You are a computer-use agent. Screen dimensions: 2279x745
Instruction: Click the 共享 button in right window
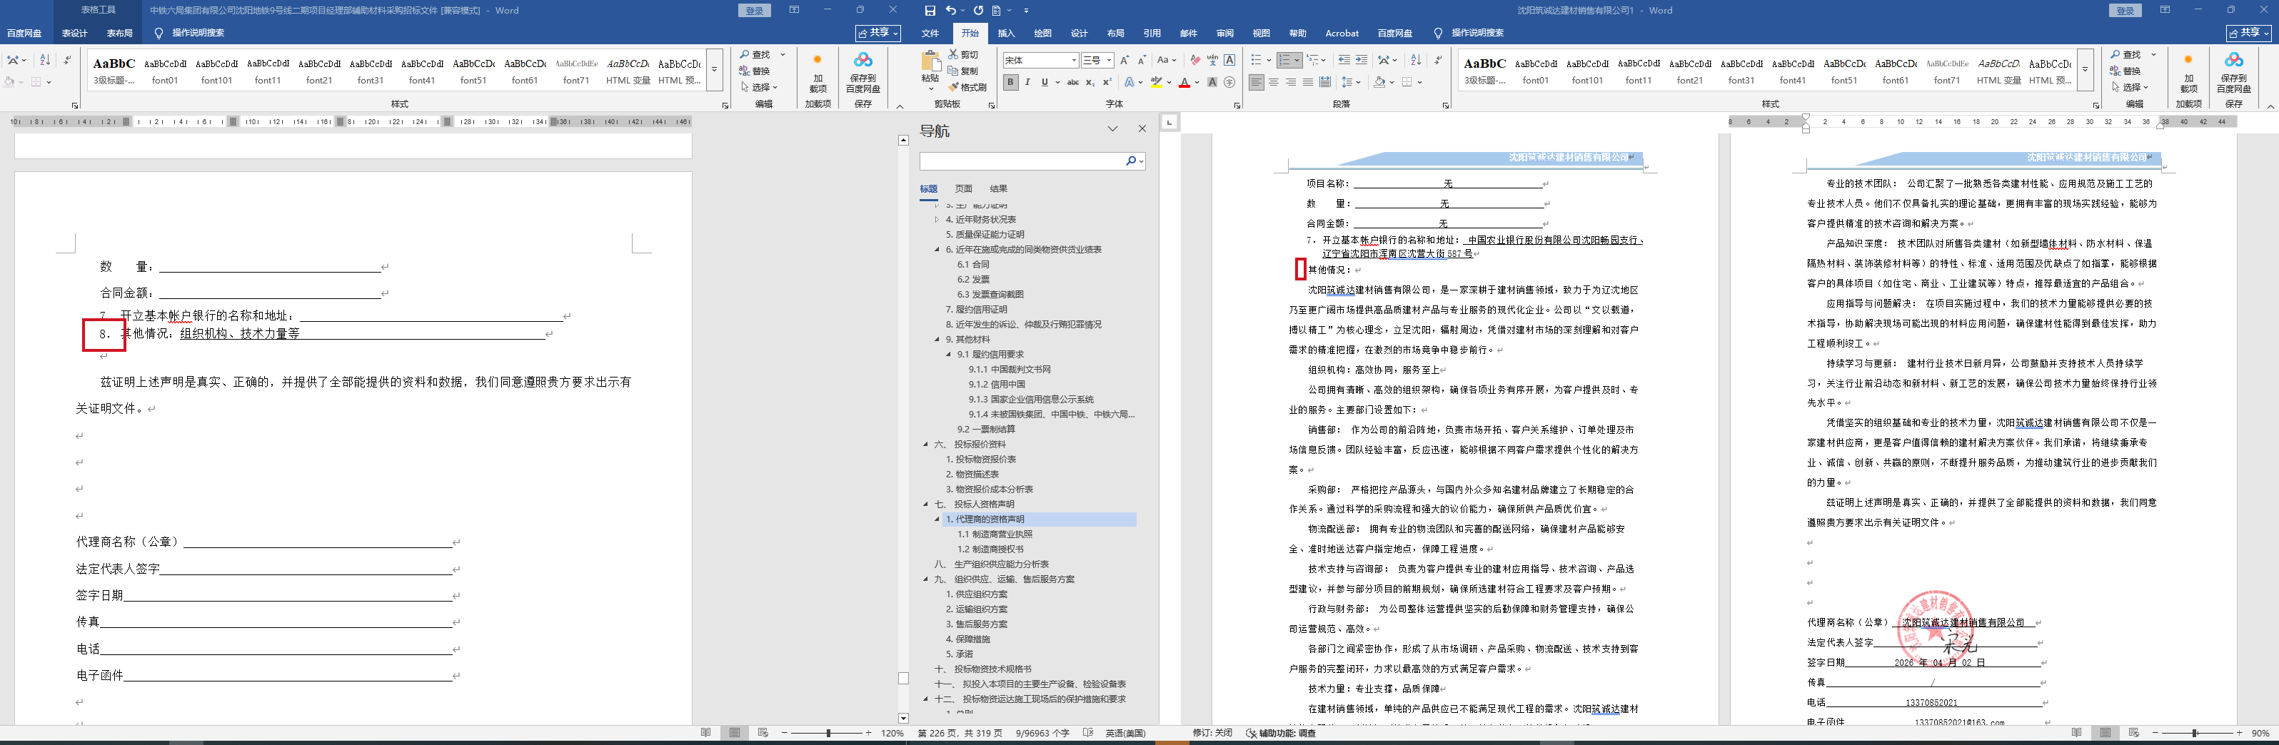pos(2247,33)
